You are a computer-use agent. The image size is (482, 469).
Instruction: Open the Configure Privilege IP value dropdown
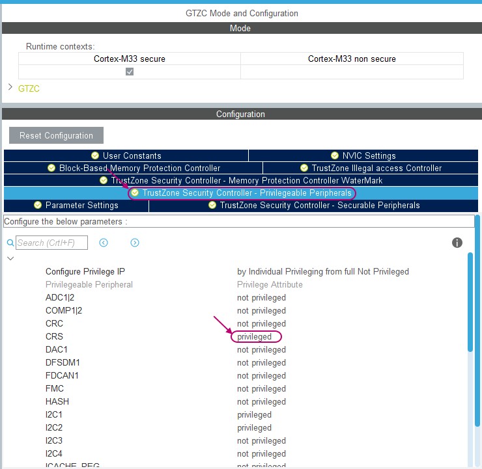323,272
